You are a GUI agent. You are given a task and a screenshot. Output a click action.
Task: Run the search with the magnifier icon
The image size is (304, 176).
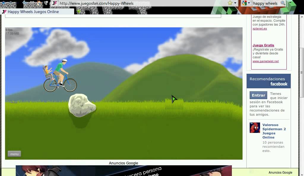(283, 3)
